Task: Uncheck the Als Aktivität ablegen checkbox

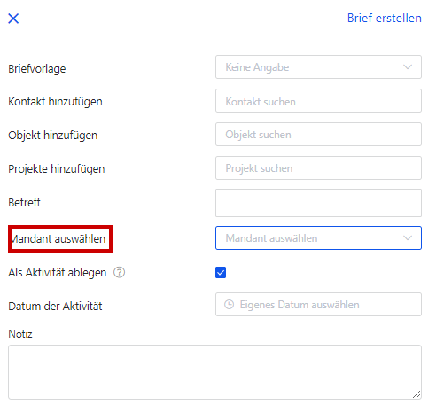Action: point(221,272)
